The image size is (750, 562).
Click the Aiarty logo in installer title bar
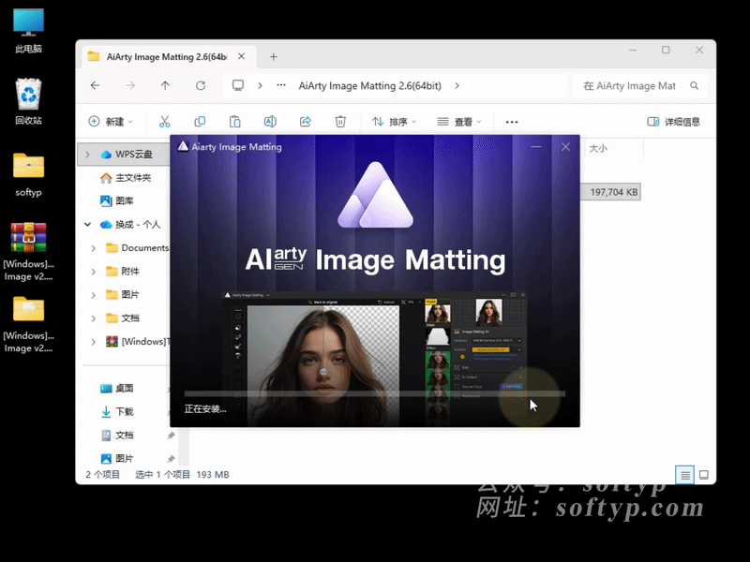point(183,146)
